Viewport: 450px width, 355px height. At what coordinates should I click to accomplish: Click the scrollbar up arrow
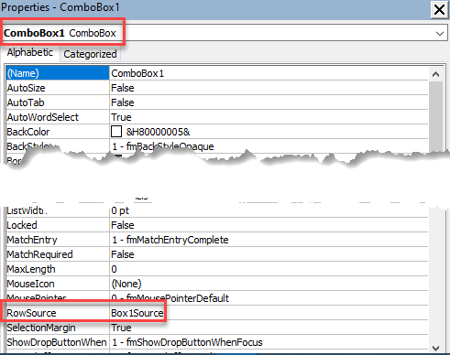(436, 74)
